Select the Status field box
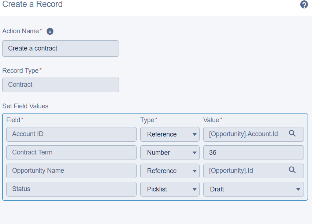Viewport: 312px width, 224px height. (71, 189)
